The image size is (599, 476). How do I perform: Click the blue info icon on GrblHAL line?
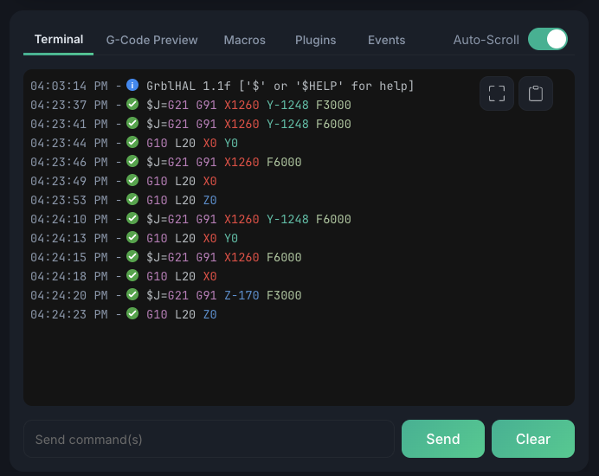tap(132, 85)
